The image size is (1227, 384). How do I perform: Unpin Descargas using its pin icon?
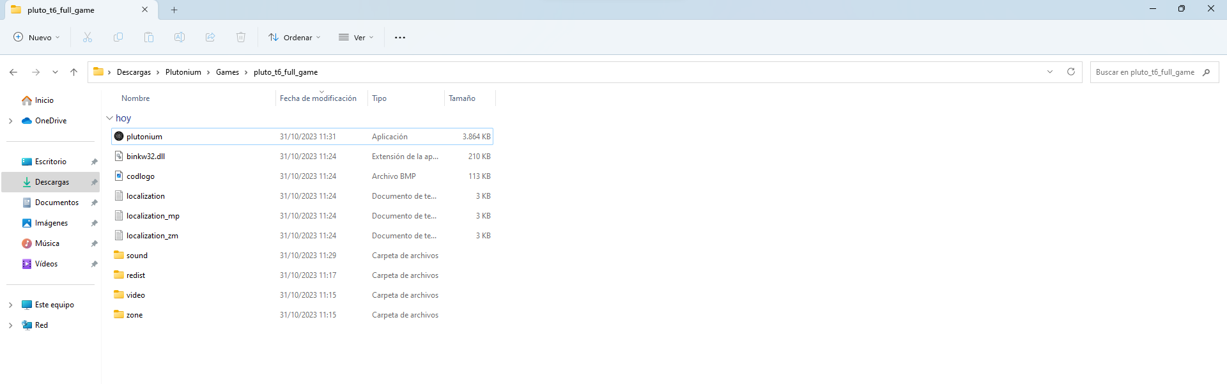point(95,182)
